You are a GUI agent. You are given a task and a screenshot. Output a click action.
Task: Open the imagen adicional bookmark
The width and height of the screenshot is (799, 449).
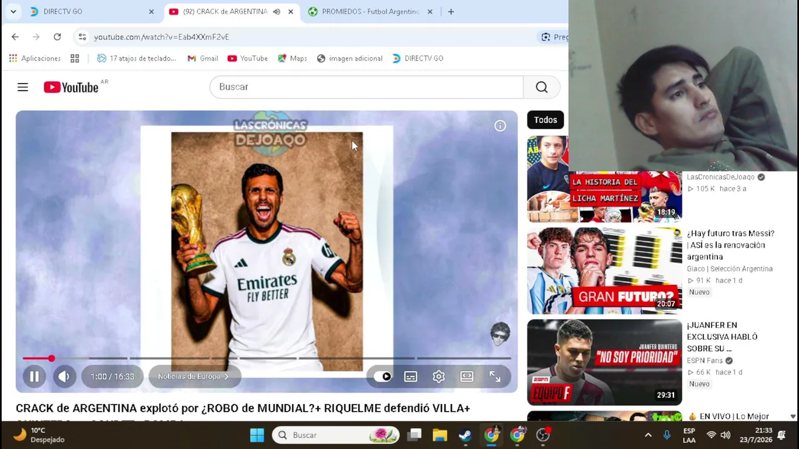click(x=349, y=59)
